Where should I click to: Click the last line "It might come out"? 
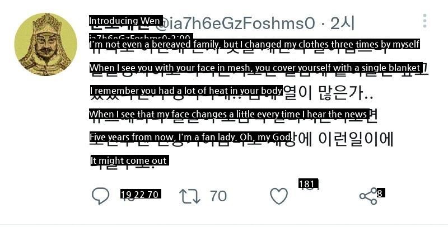129,161
